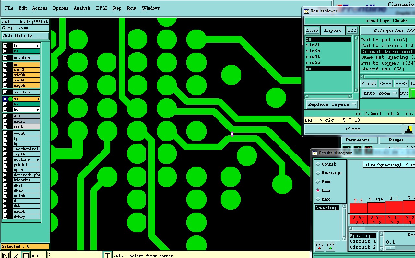Move the 0.1 resolution slider handle
Screen dimensions: 415x258
point(390,248)
